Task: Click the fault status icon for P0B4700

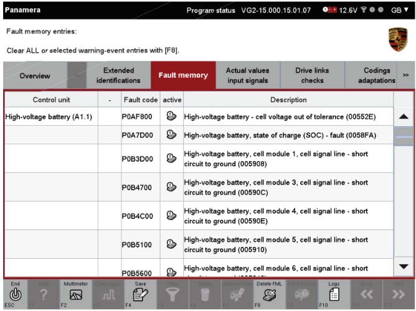Action: (x=171, y=187)
